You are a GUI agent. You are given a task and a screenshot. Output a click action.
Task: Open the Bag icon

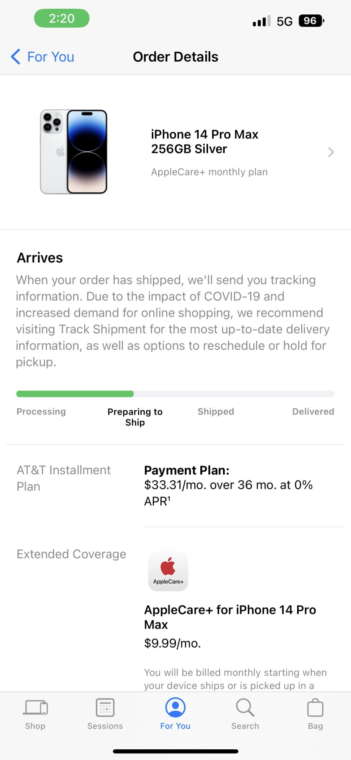pos(315,708)
